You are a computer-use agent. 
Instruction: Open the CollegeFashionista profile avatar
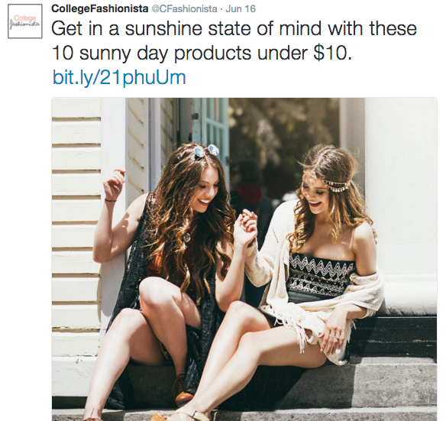[x=25, y=21]
